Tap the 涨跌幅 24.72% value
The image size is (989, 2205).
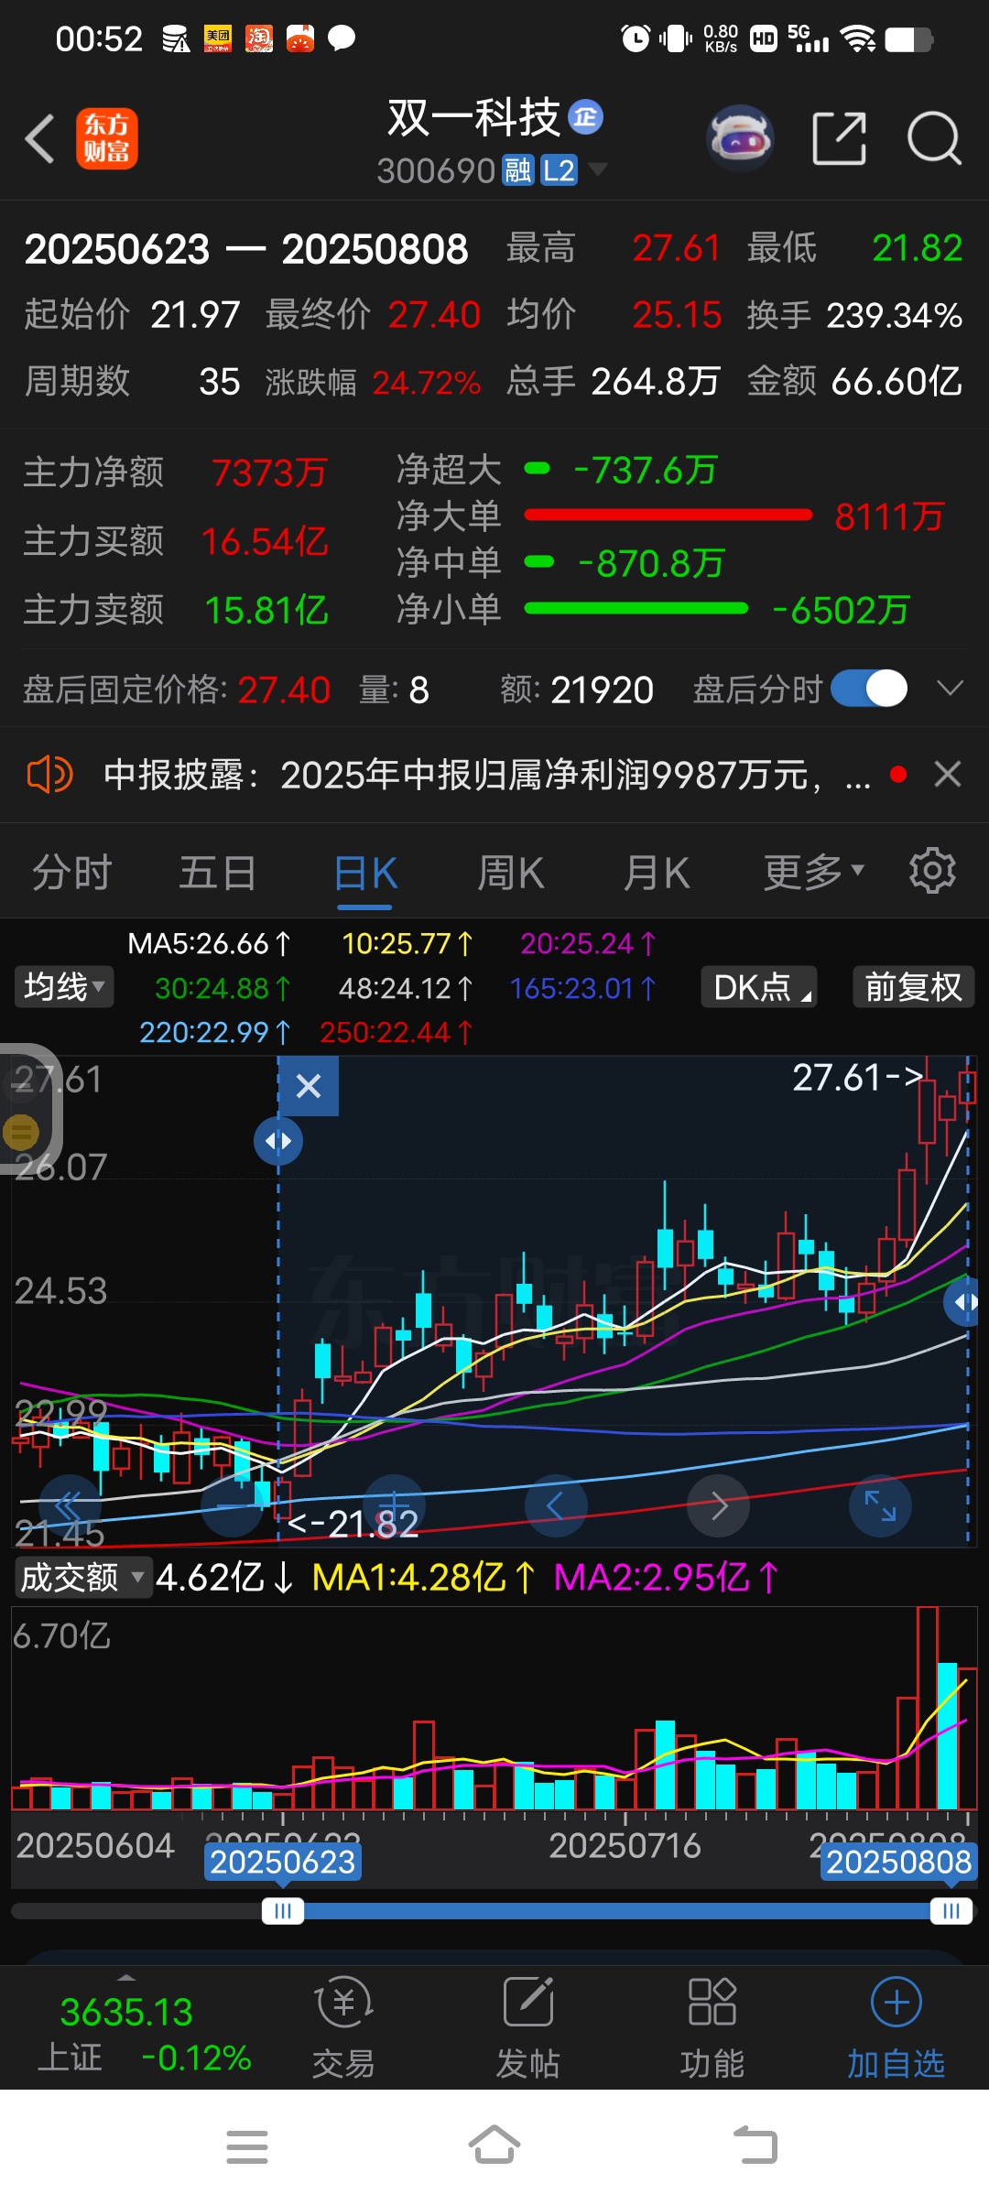tap(427, 383)
